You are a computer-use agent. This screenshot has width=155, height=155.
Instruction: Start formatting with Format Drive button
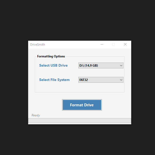click(x=82, y=105)
